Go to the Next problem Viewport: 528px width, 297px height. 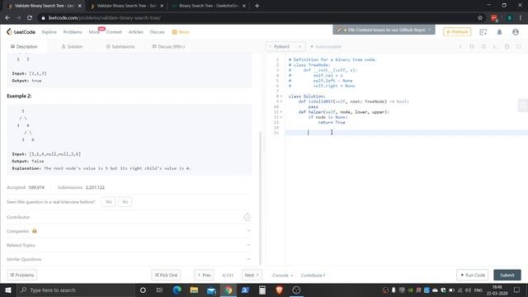tap(252, 275)
